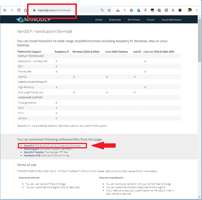Image resolution: width=202 pixels, height=200 pixels.
Task: Click the NanoDLP download link
Action: tap(29, 146)
